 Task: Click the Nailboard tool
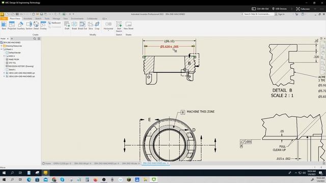[55, 23]
